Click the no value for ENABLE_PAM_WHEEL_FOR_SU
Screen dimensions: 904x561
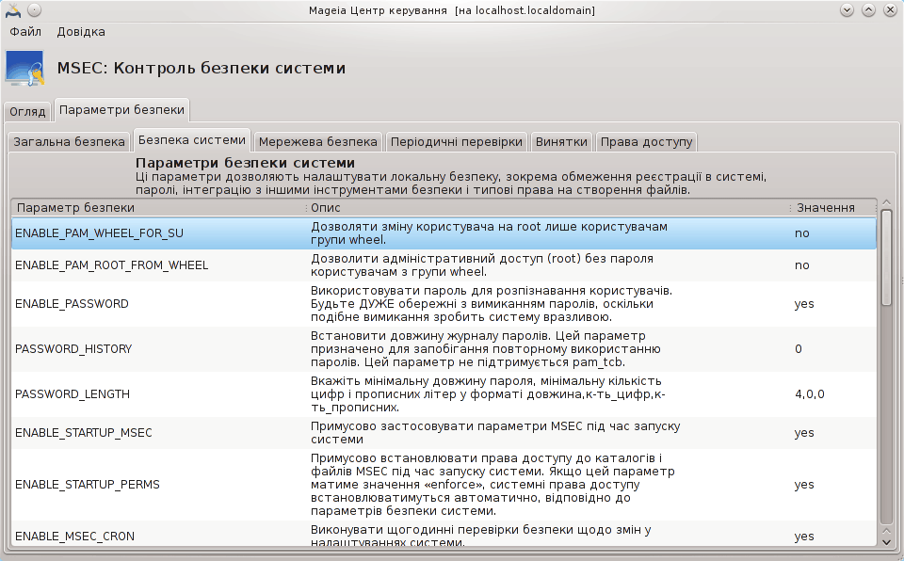[x=802, y=233]
